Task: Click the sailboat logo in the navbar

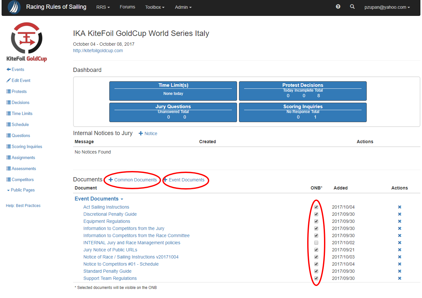Action: [14, 7]
